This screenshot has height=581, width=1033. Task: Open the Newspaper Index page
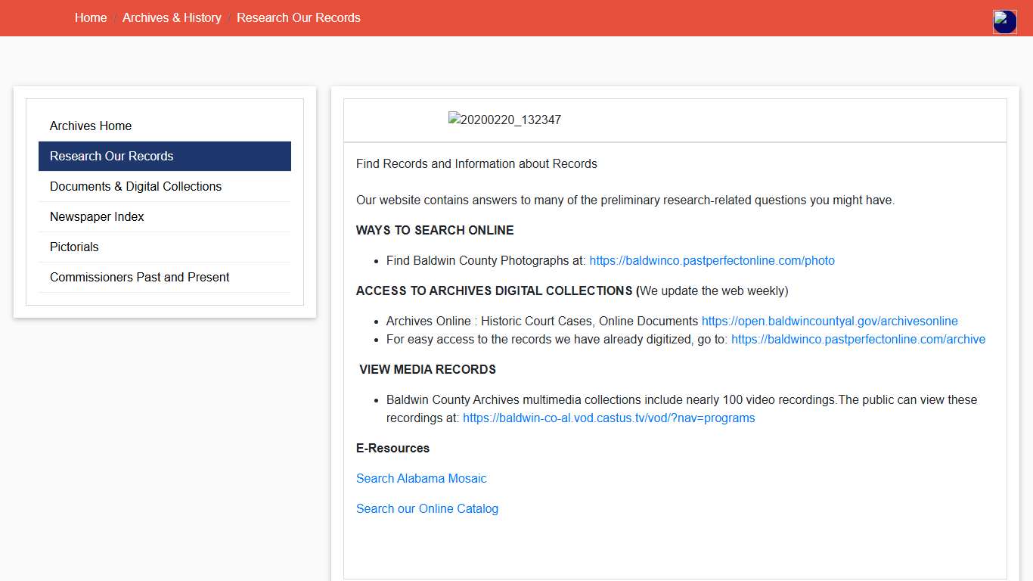[x=97, y=216]
